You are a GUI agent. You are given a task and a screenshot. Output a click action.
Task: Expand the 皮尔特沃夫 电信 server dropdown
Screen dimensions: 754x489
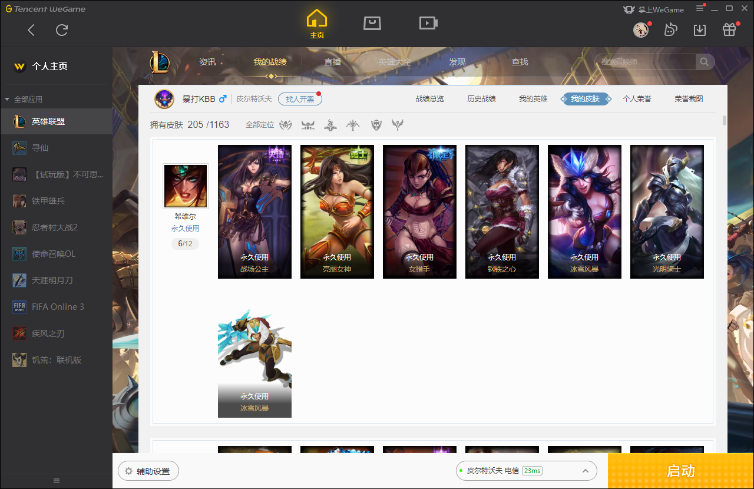pos(526,471)
